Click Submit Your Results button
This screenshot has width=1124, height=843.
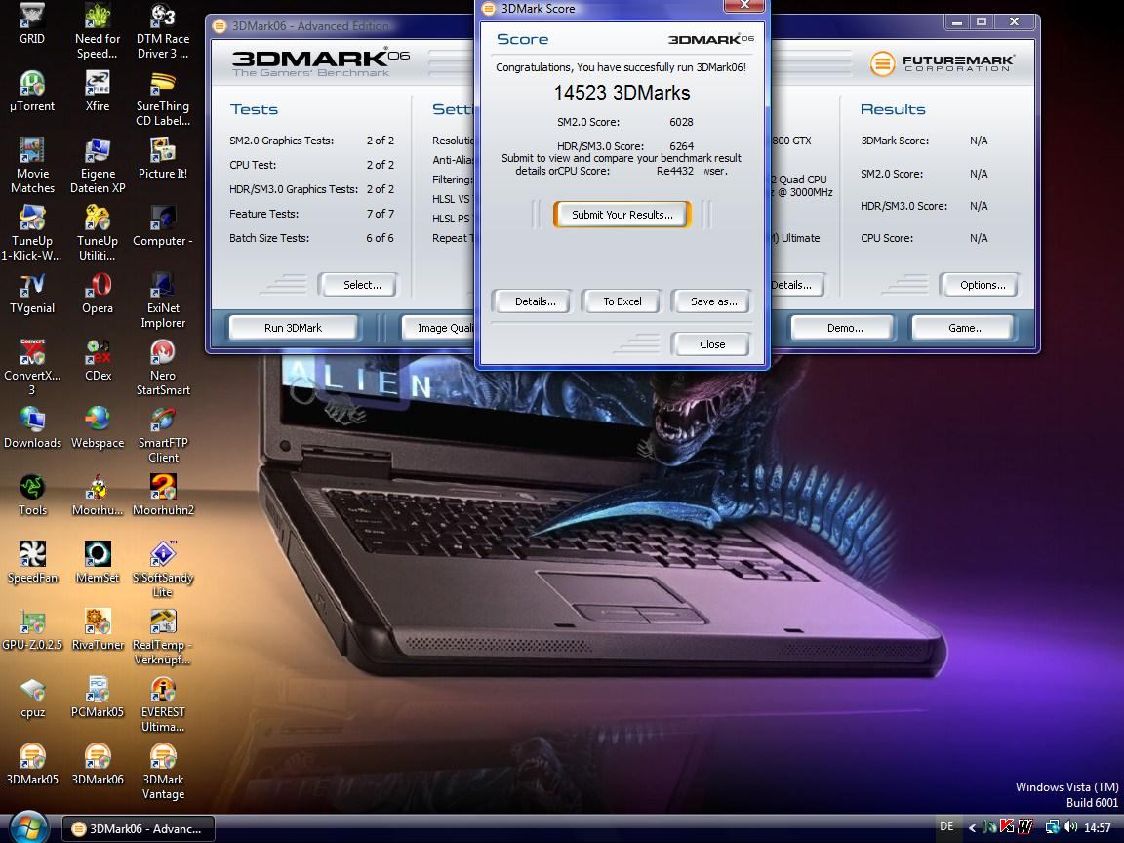click(x=622, y=215)
